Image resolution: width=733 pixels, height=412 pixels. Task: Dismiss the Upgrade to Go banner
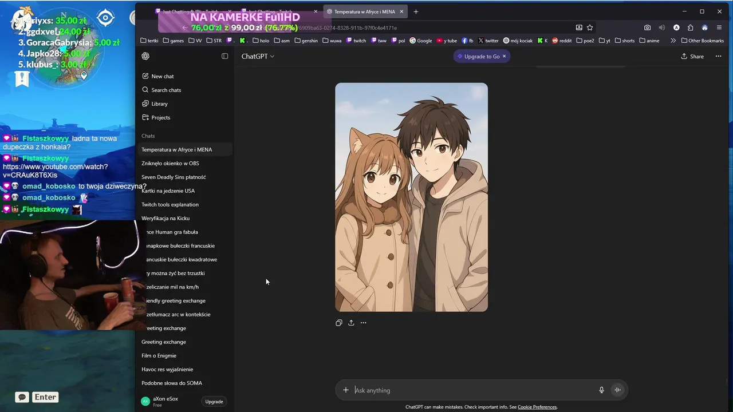504,56
